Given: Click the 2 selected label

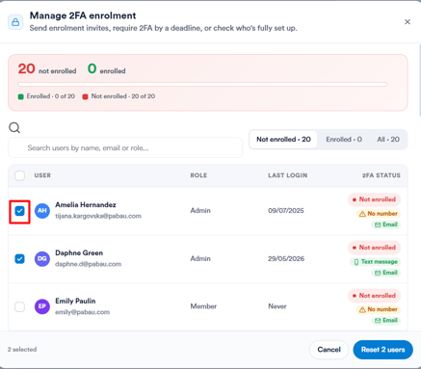Looking at the screenshot, I should (x=22, y=350).
